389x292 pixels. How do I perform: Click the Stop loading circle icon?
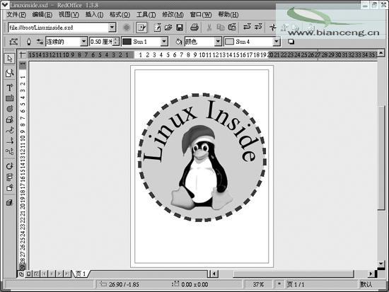[127, 28]
